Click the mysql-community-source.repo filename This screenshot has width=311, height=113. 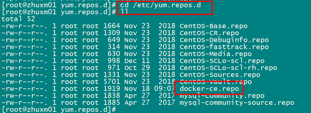pyautogui.click(x=237, y=103)
